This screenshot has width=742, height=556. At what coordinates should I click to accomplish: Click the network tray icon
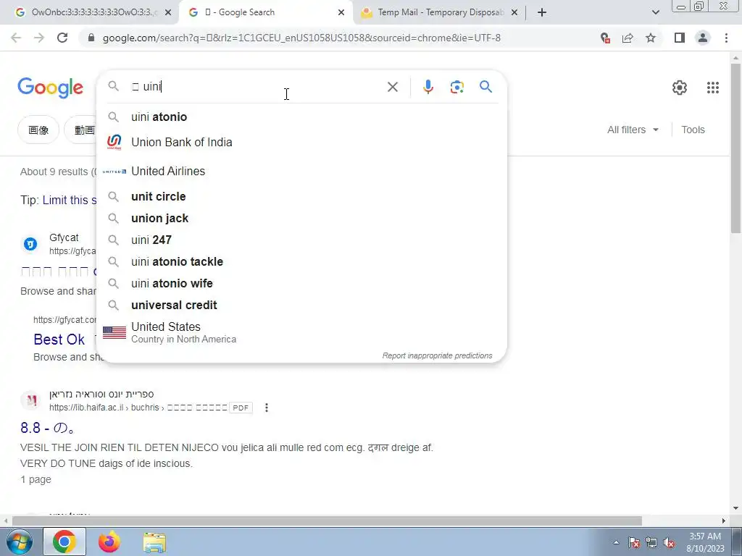[x=651, y=543]
